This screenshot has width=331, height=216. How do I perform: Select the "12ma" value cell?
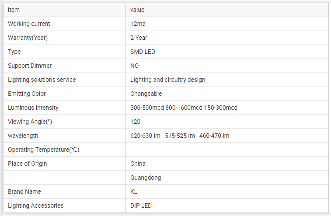138,24
